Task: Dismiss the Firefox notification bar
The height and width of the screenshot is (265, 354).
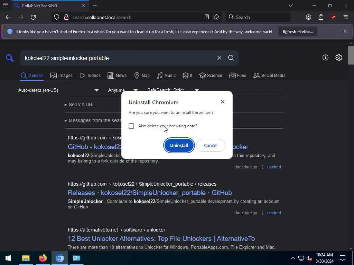Action: [345, 31]
